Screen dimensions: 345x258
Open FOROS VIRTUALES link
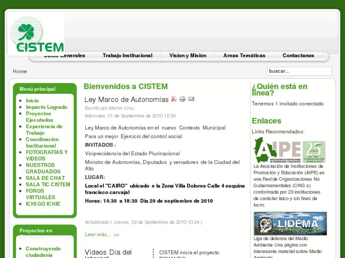tap(40, 194)
